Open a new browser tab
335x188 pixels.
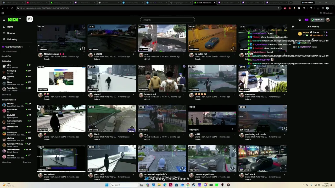coord(291,3)
